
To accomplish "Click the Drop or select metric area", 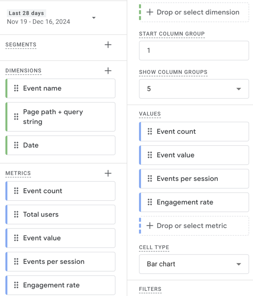I will [194, 225].
